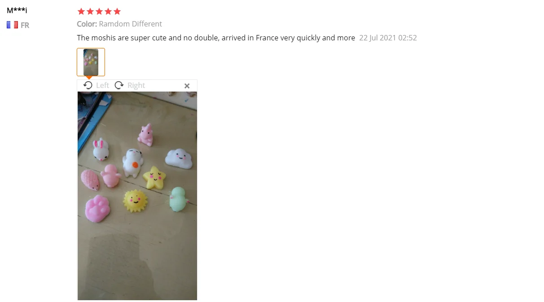544x302 pixels.
Task: Click the review date 22 Jul 2021
Action: coord(388,38)
